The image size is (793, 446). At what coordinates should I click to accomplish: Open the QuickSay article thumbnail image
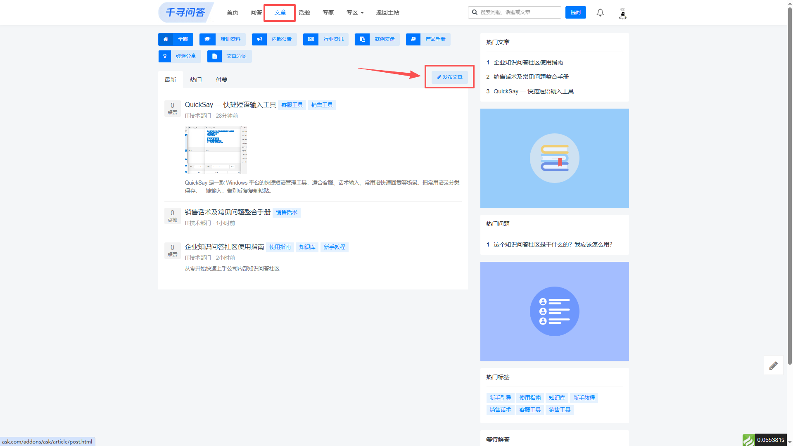click(216, 150)
